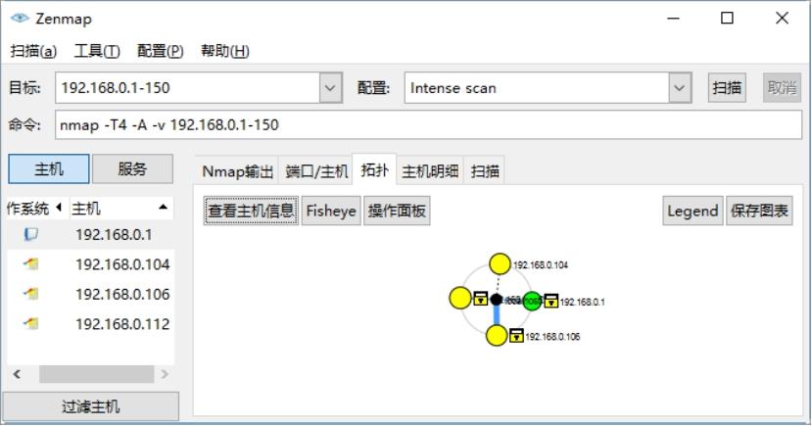Screen dimensions: 812x426
Task: Maximize the Zenmap window
Action: pyautogui.click(x=727, y=18)
